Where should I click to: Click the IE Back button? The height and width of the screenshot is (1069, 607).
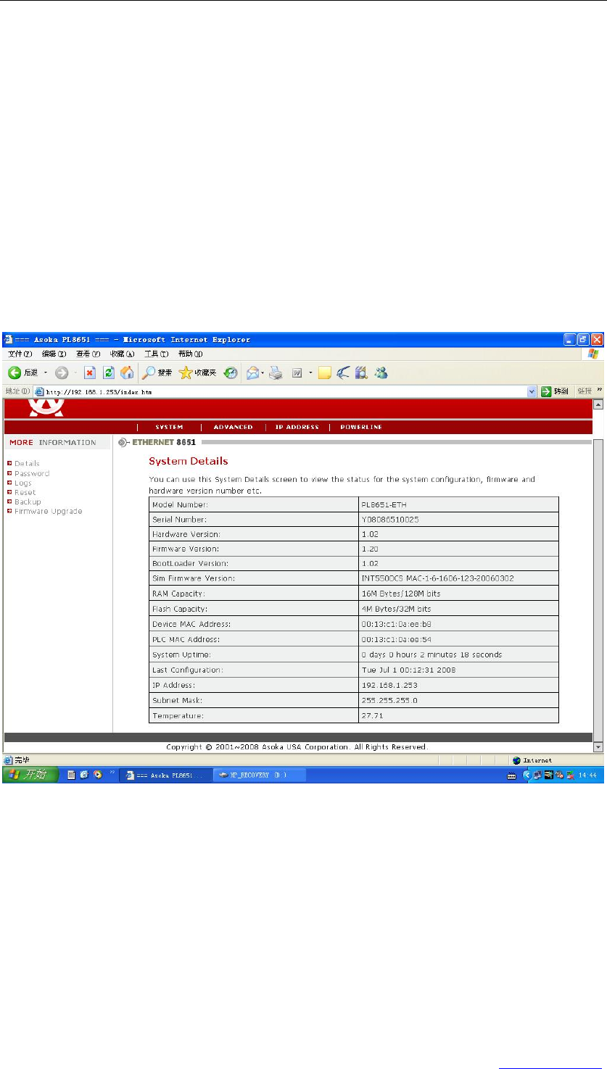[22, 373]
